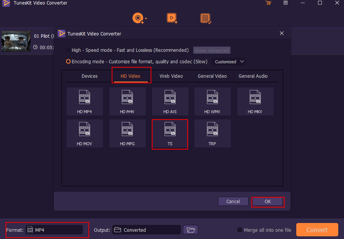Start conversion with the Convert button
The height and width of the screenshot is (239, 344).
(317, 230)
